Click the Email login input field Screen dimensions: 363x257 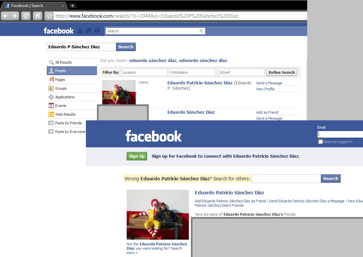340,134
